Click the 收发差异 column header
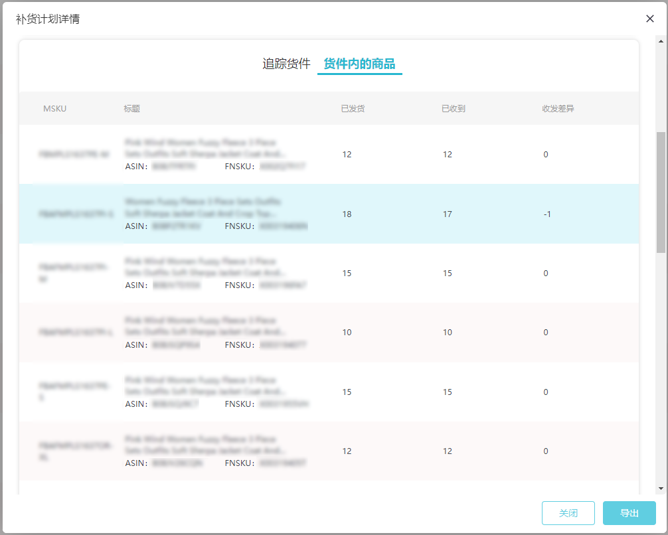 558,108
